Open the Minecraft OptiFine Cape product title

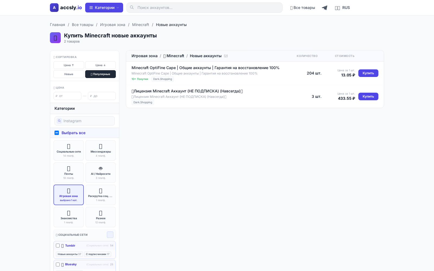pyautogui.click(x=205, y=68)
